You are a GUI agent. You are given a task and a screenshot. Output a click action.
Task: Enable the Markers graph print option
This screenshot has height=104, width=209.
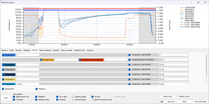coord(73,96)
